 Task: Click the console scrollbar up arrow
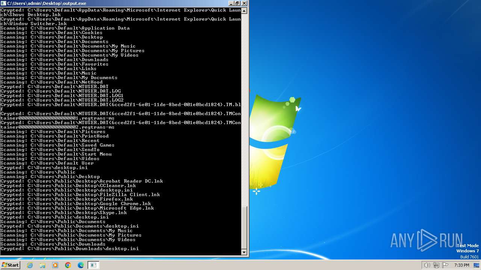[x=244, y=11]
